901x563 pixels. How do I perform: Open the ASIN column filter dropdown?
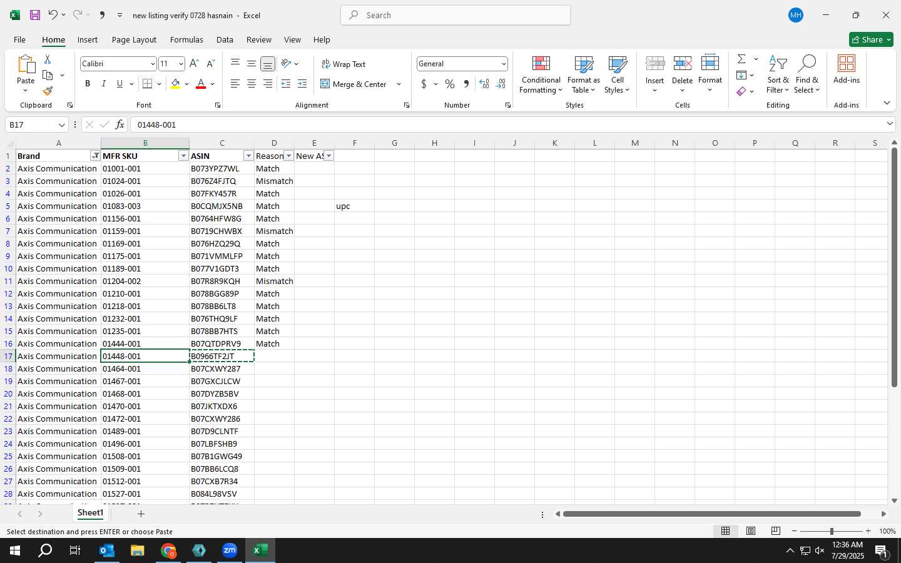[x=248, y=156]
